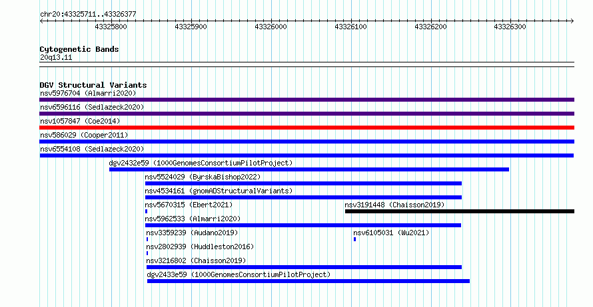Select the nsv5976704 purple variant bar
Image resolution: width=593 pixels, height=307 pixels.
click(x=306, y=100)
